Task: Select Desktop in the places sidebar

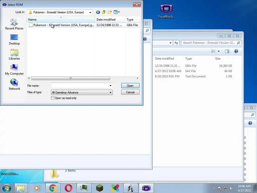Action: coord(14,39)
